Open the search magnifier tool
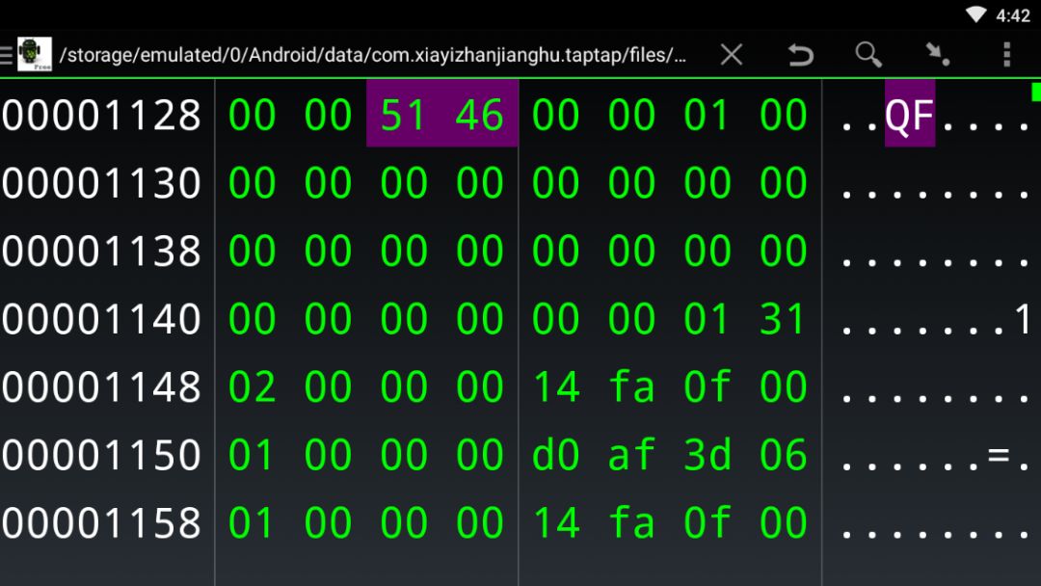The image size is (1041, 586). 868,54
